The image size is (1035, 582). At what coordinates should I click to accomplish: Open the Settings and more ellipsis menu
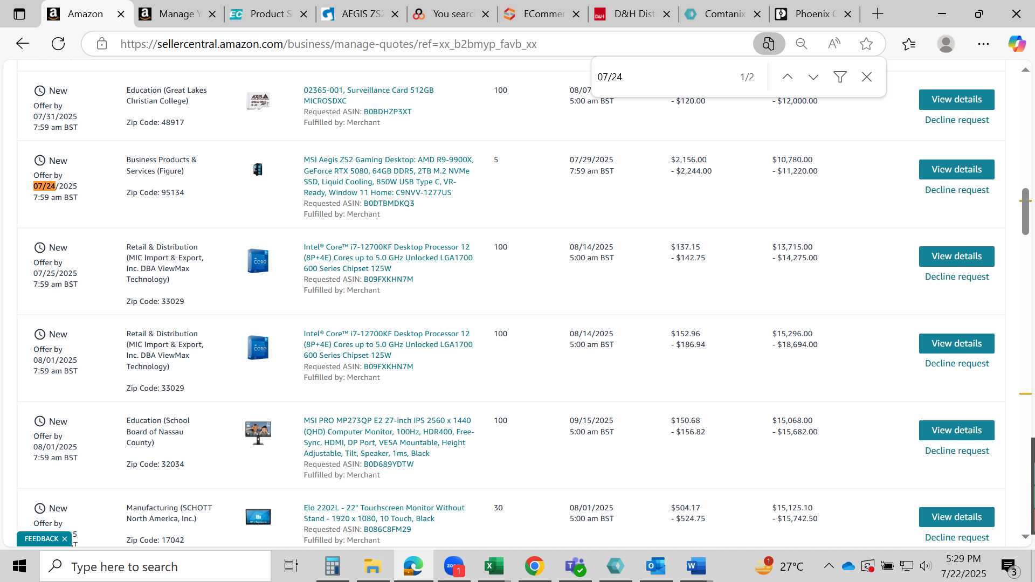tap(983, 44)
